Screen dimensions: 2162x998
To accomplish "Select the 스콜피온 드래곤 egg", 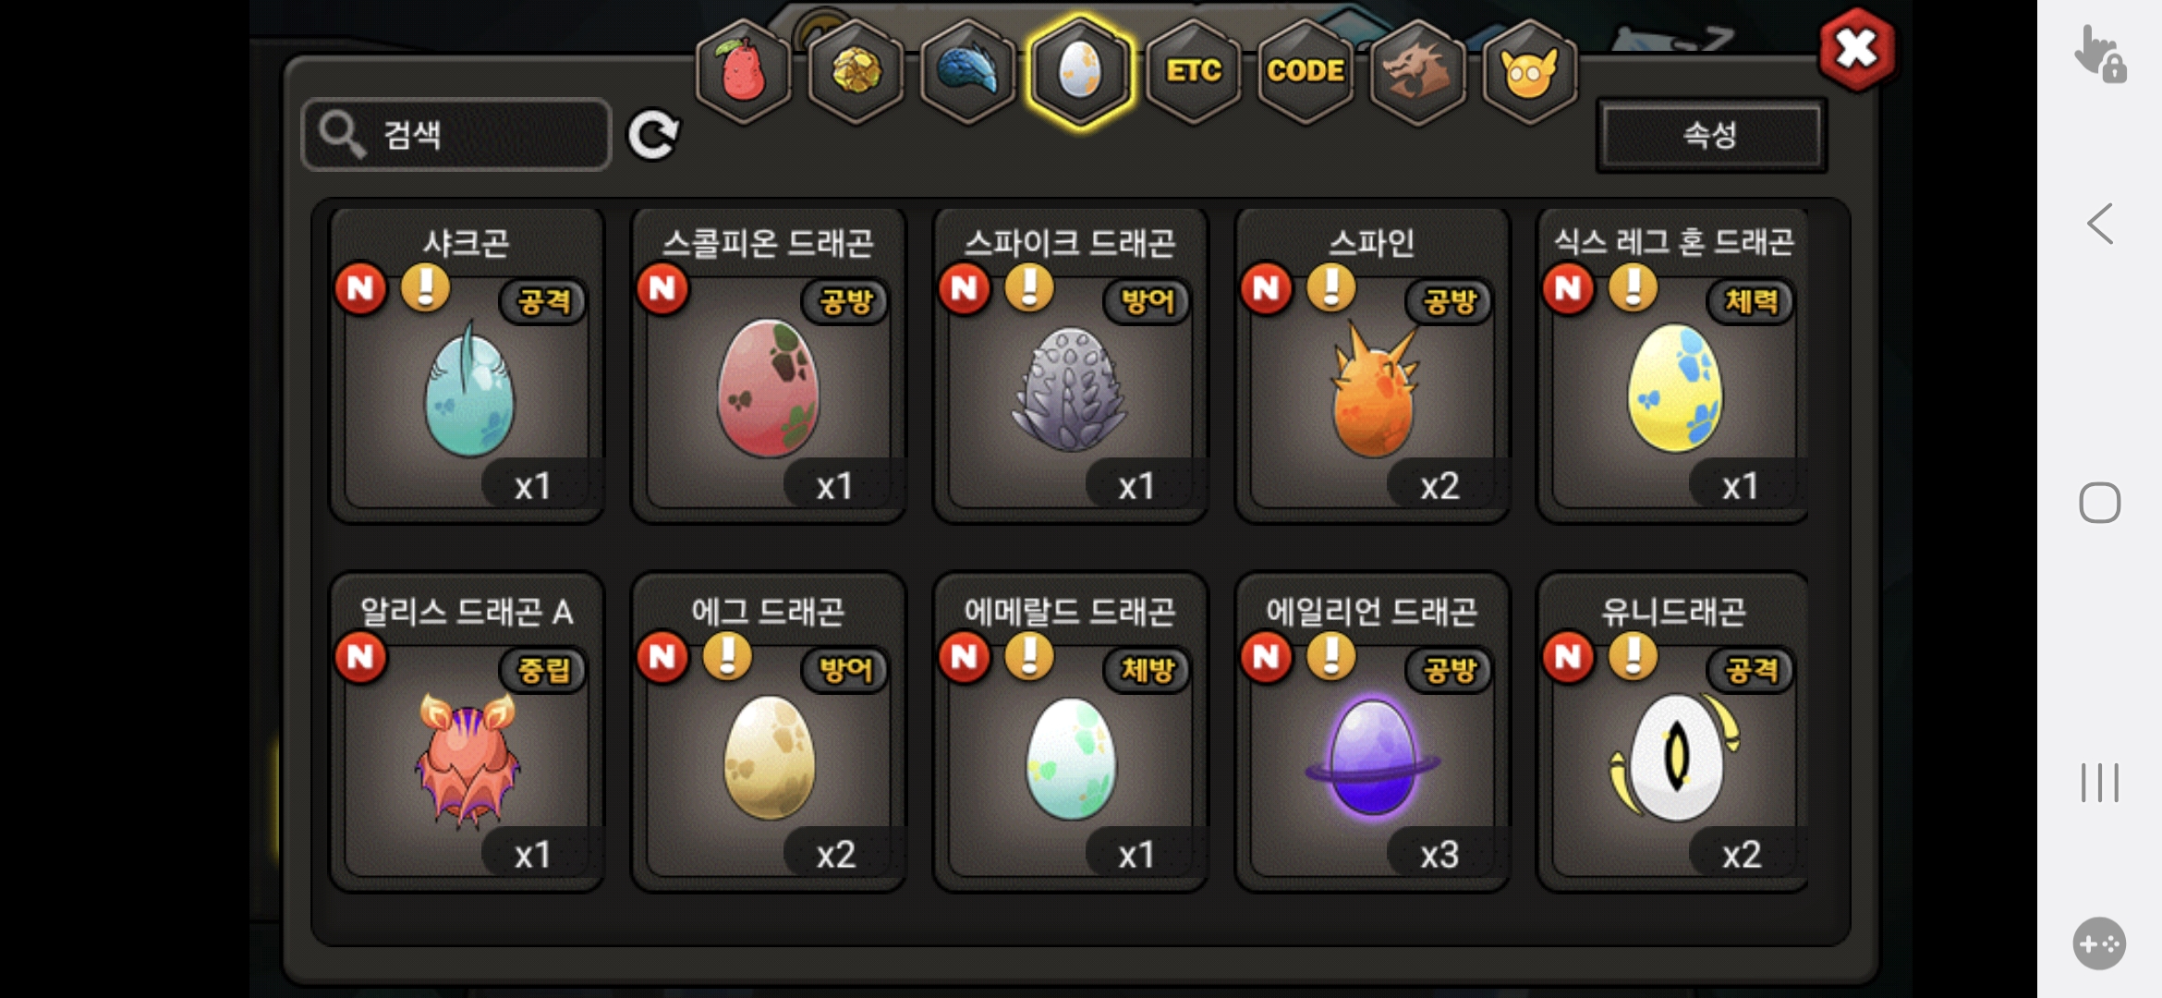I will point(769,366).
